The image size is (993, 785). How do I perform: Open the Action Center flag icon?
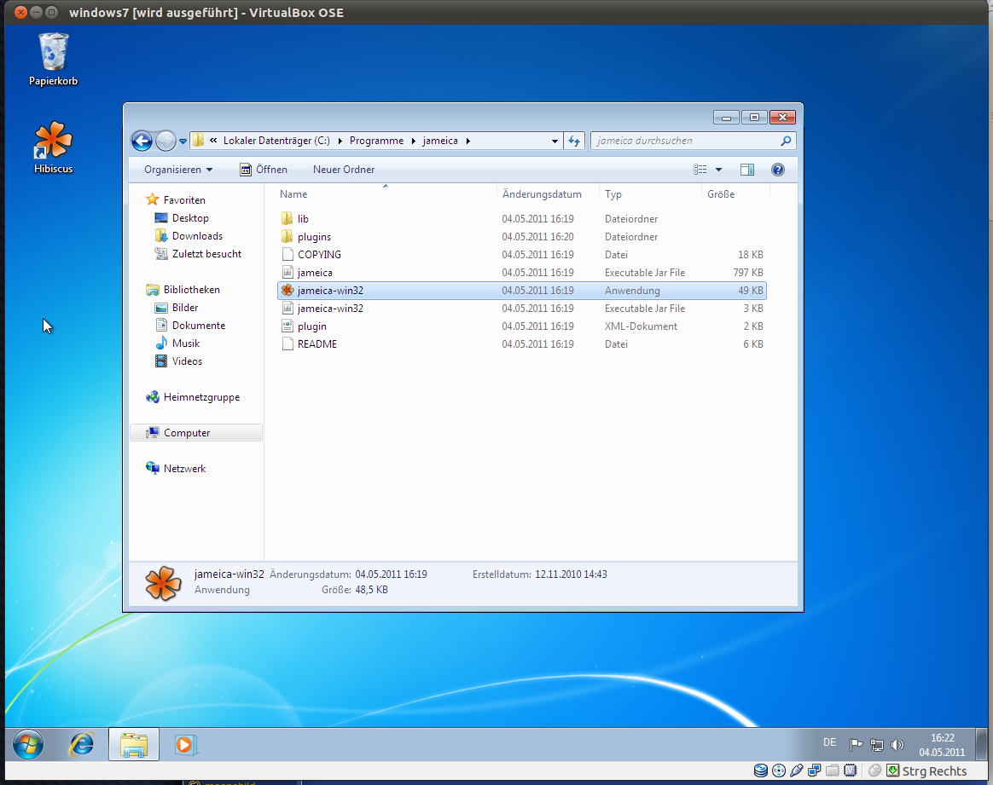click(857, 745)
